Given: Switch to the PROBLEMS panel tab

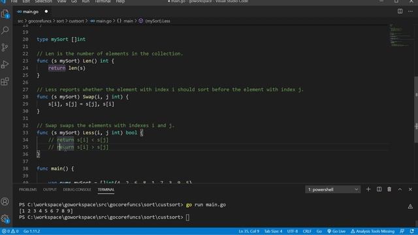Looking at the screenshot, I should [x=27, y=189].
